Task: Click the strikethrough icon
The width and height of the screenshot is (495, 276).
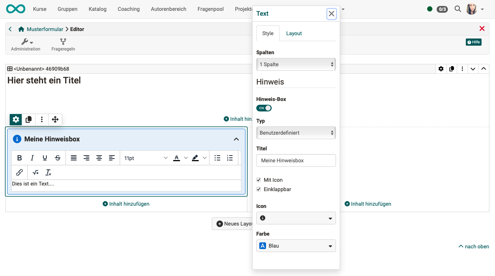Action: (x=58, y=158)
